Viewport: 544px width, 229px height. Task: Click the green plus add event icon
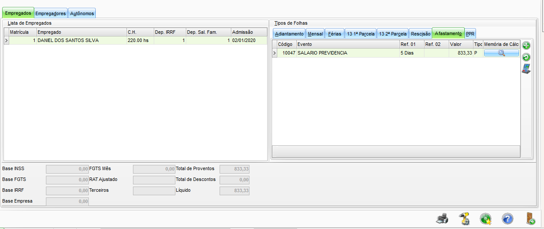click(x=526, y=45)
